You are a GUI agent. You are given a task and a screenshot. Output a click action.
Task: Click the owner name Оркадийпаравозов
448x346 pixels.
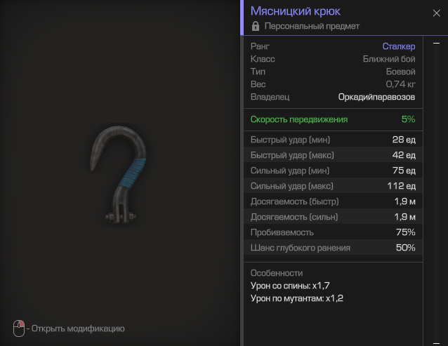[x=376, y=97]
